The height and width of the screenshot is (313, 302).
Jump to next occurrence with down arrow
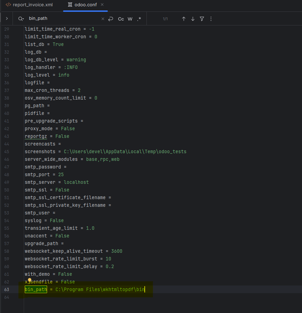[x=193, y=19]
